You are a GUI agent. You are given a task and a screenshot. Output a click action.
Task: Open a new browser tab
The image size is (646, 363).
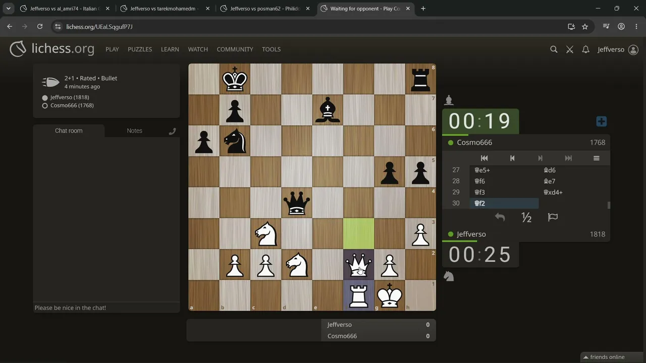[423, 9]
